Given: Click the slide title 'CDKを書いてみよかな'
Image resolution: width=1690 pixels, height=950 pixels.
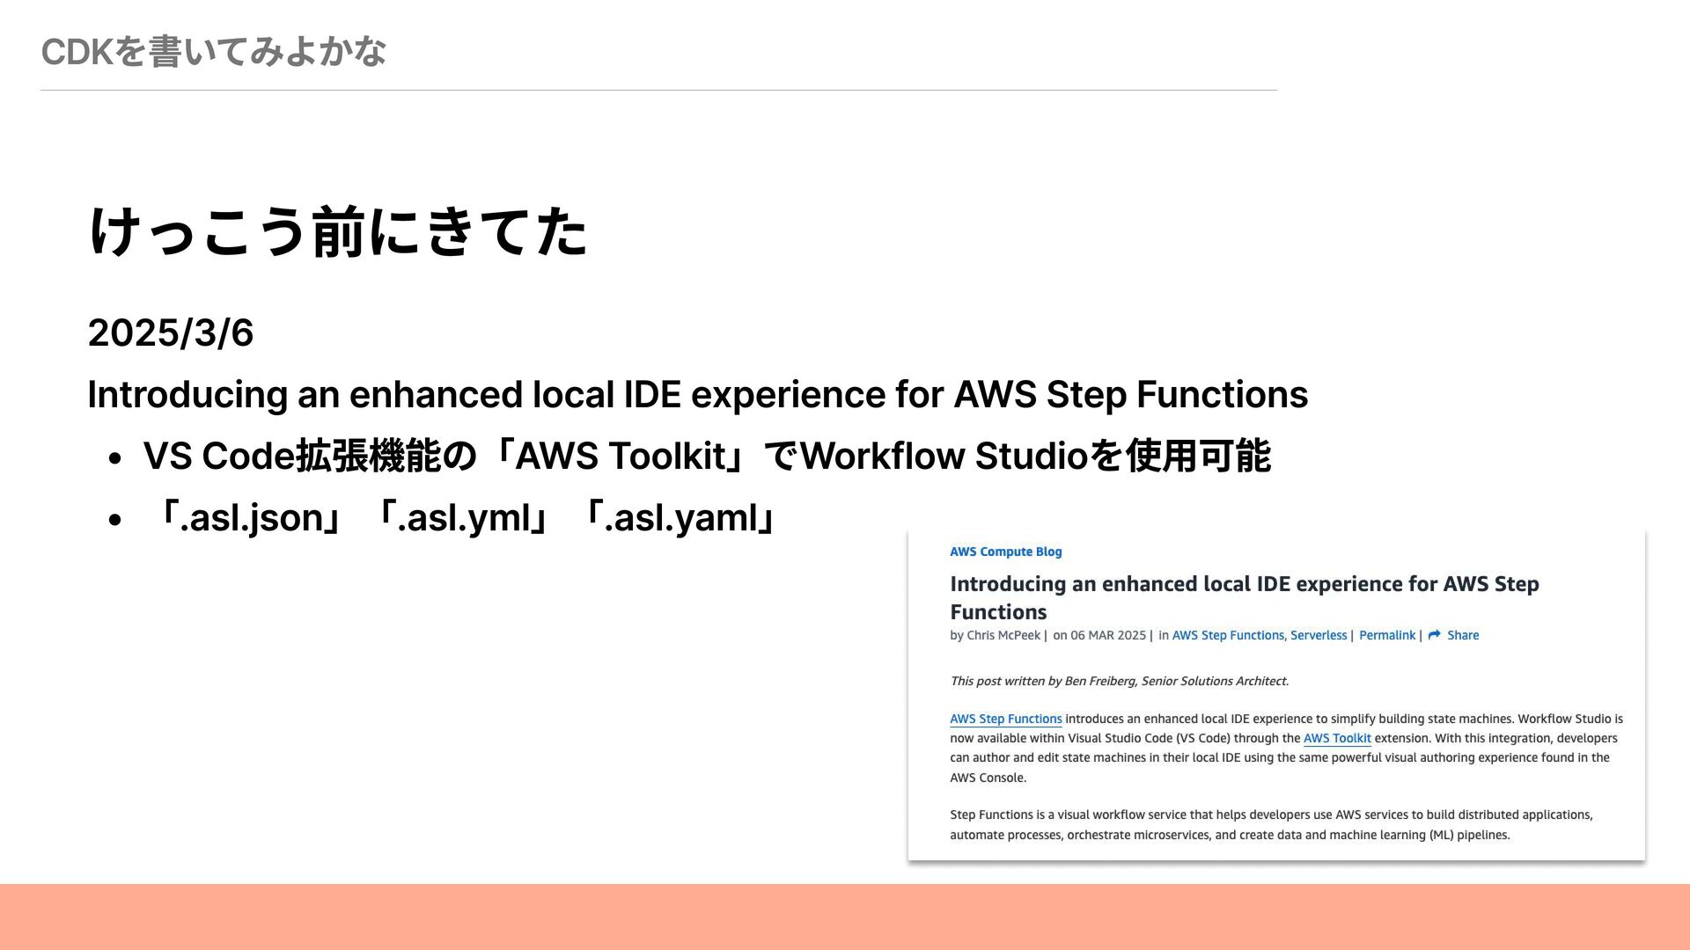Looking at the screenshot, I should 214,51.
